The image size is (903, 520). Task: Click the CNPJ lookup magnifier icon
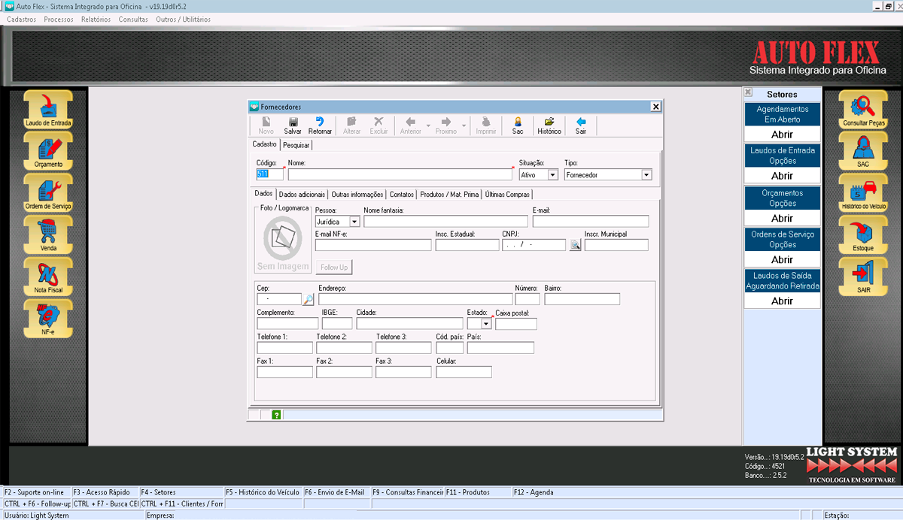(575, 245)
